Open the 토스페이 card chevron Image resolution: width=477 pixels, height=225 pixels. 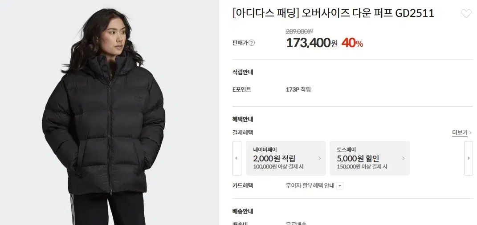coord(404,158)
